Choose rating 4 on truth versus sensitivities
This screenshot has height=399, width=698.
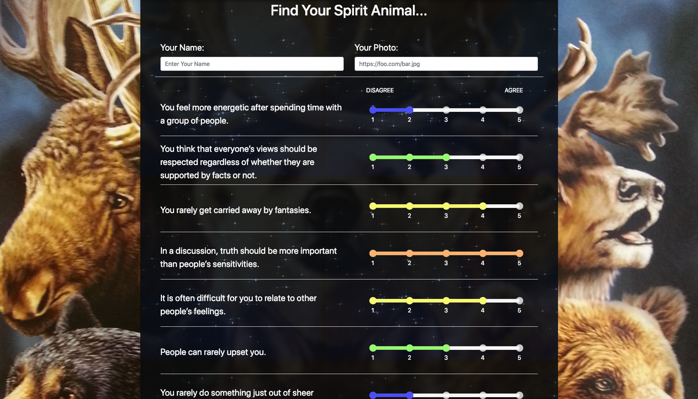point(483,253)
